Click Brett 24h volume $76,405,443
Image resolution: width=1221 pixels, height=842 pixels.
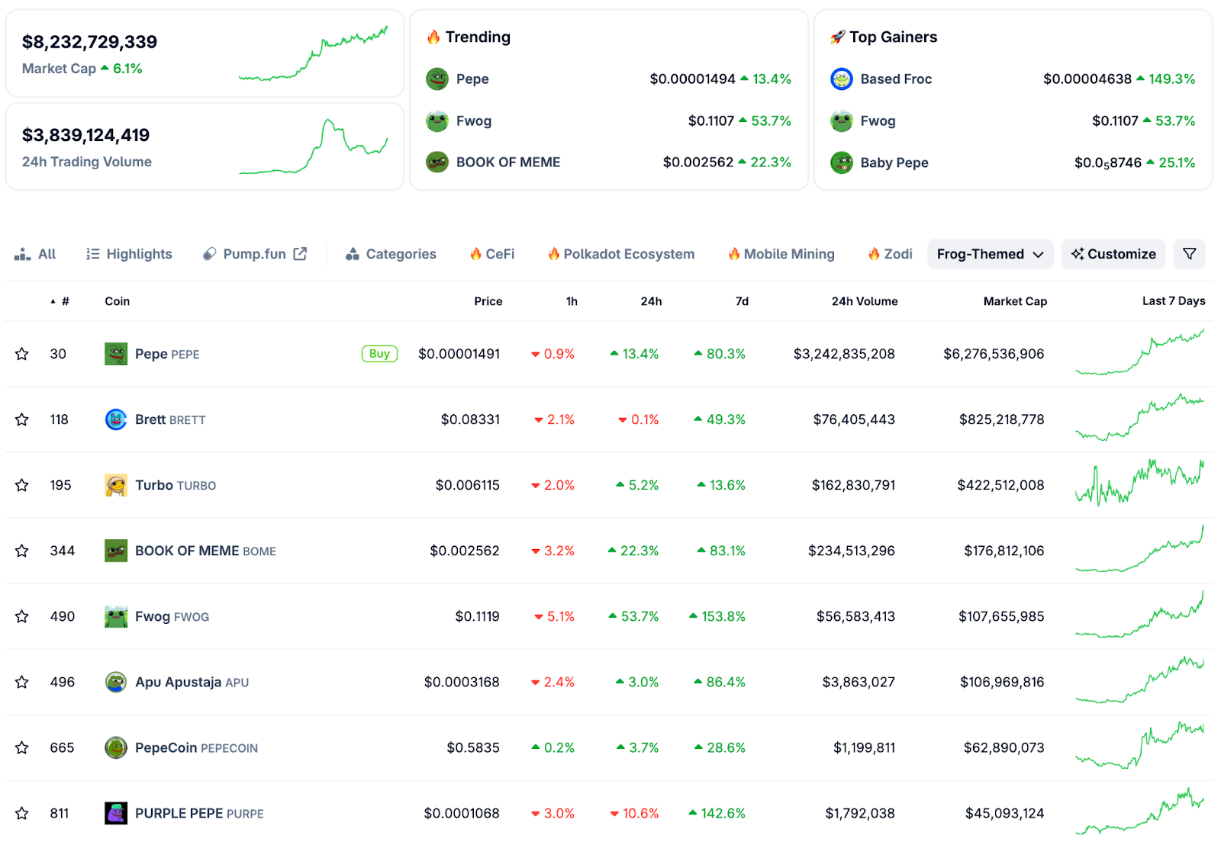(854, 419)
